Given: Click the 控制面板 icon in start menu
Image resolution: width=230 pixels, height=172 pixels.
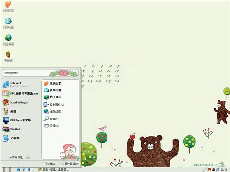Looking at the screenshot, I should (46, 105).
